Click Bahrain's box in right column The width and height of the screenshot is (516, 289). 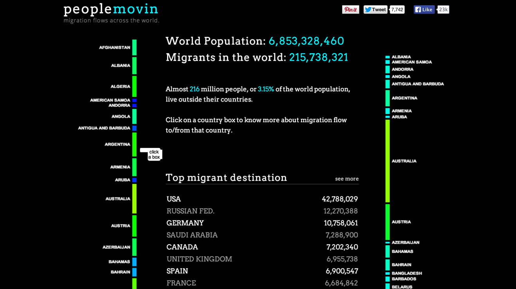pos(388,265)
